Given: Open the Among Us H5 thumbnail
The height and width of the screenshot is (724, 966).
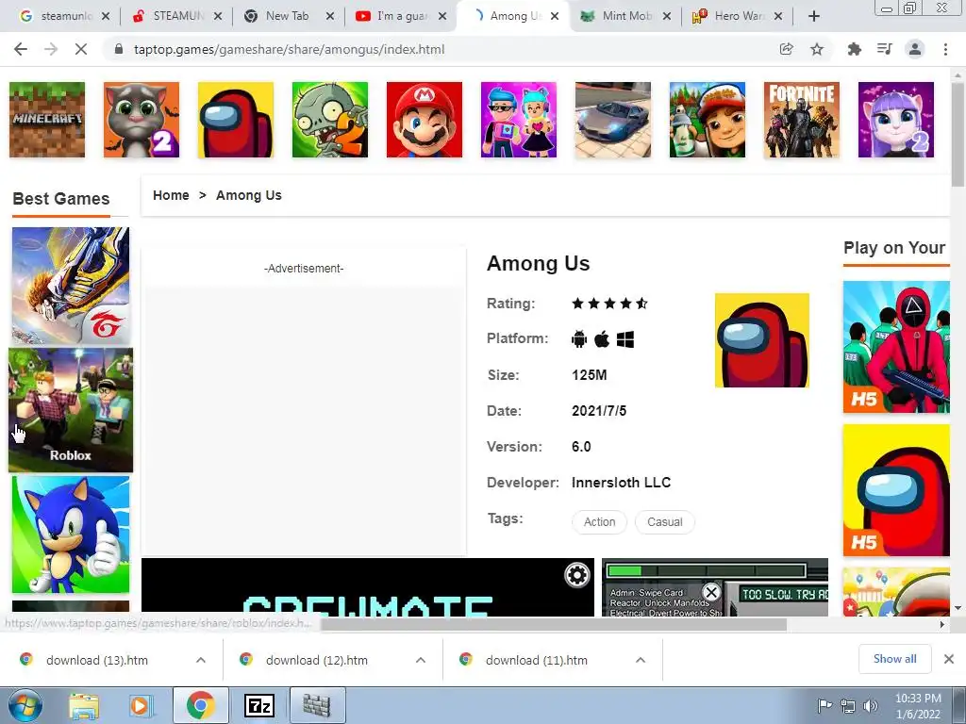Looking at the screenshot, I should point(896,490).
